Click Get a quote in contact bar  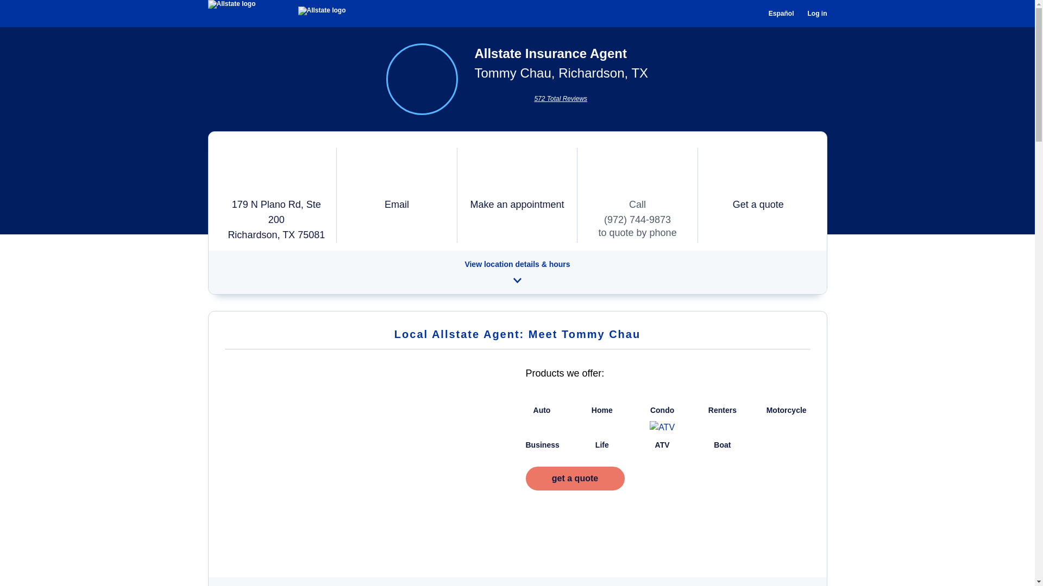[x=758, y=205]
